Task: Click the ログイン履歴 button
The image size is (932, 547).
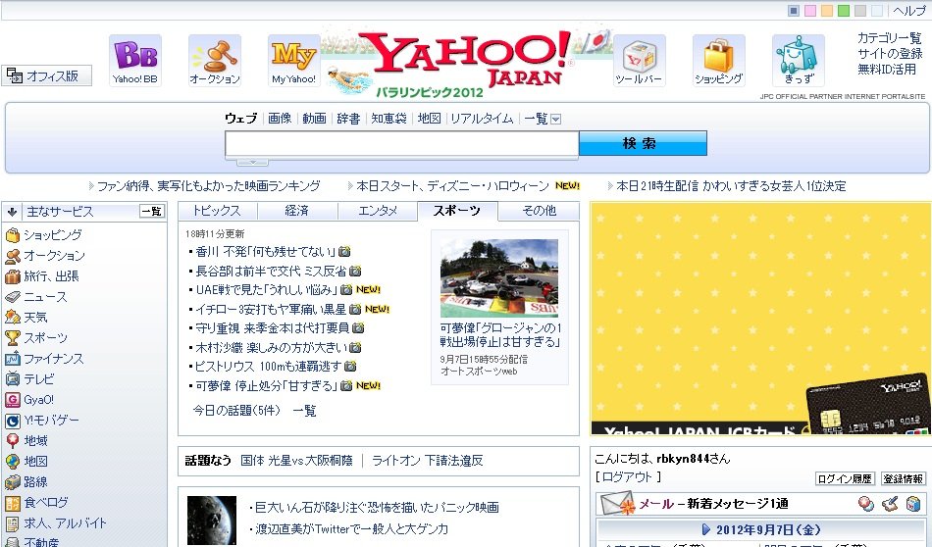Action: 845,478
